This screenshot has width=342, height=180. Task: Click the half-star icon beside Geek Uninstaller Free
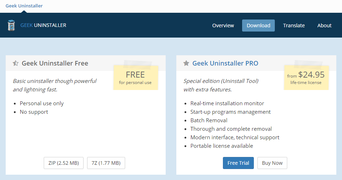16,63
